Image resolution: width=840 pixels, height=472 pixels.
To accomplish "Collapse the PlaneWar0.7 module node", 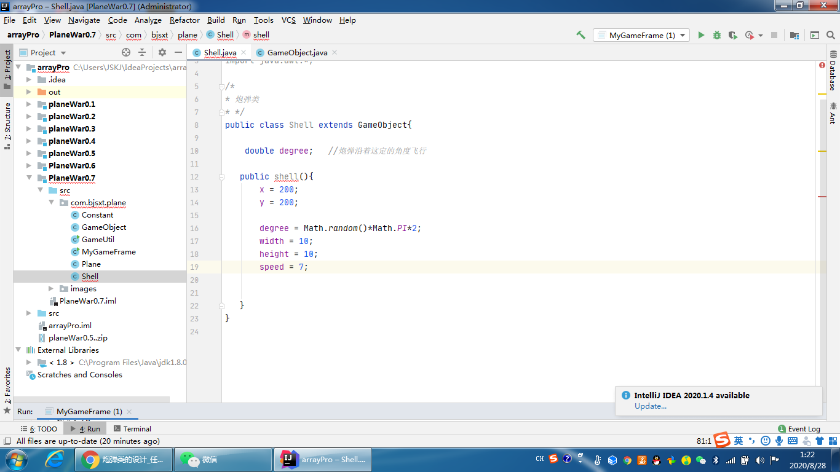I will pyautogui.click(x=29, y=178).
